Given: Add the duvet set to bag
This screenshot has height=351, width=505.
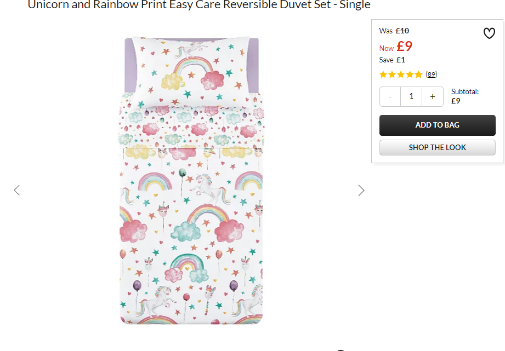Looking at the screenshot, I should (x=437, y=125).
